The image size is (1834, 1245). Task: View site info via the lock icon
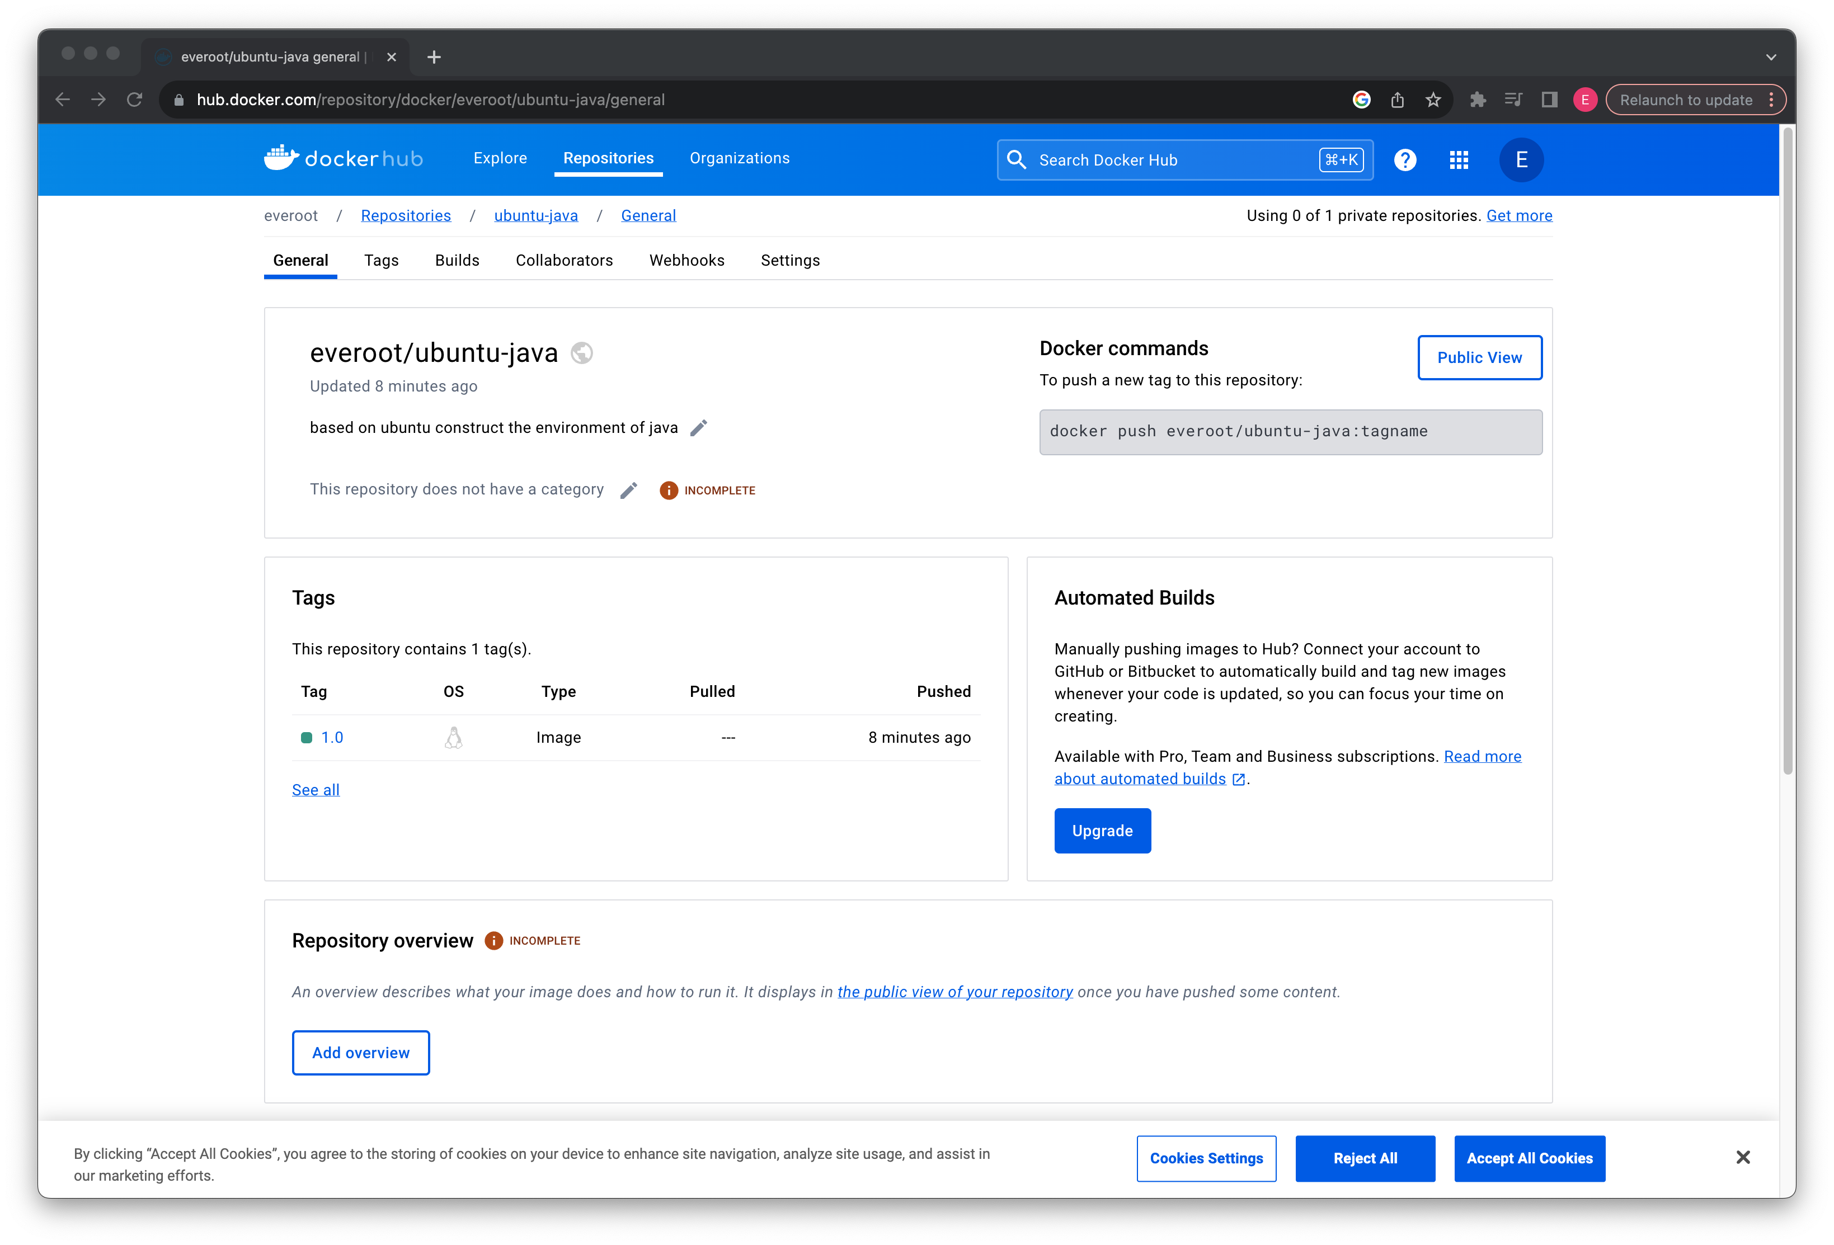click(x=179, y=100)
